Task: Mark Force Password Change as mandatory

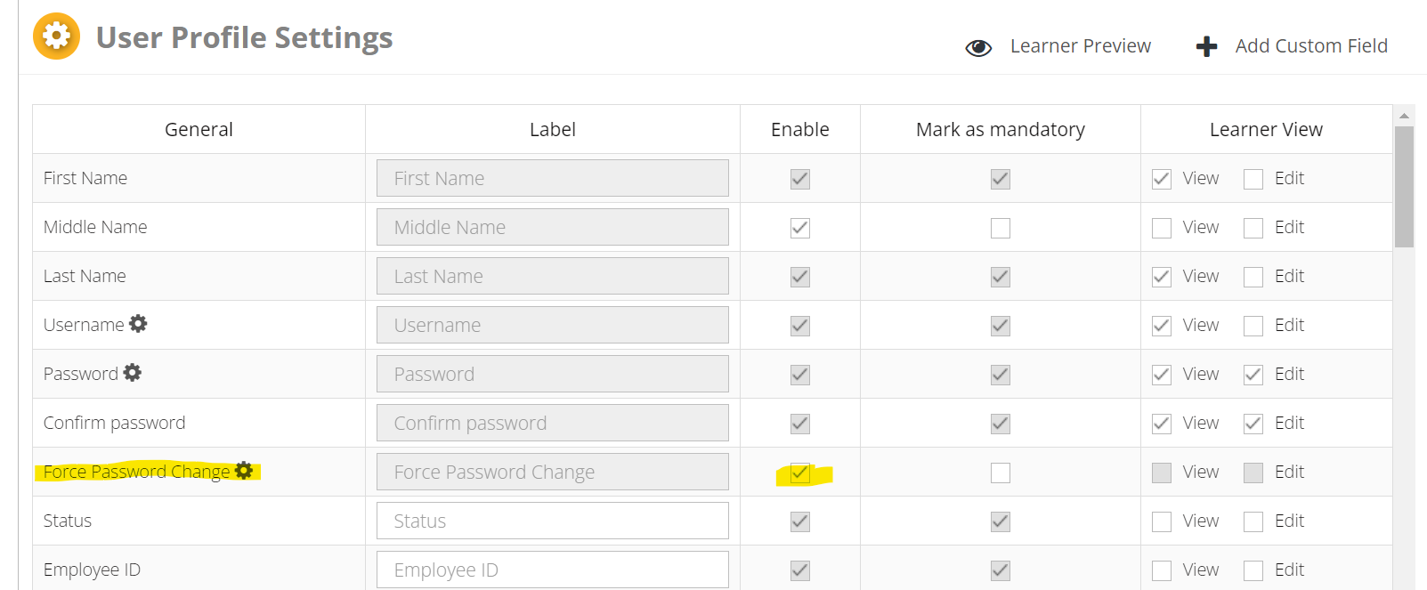Action: pos(1000,472)
